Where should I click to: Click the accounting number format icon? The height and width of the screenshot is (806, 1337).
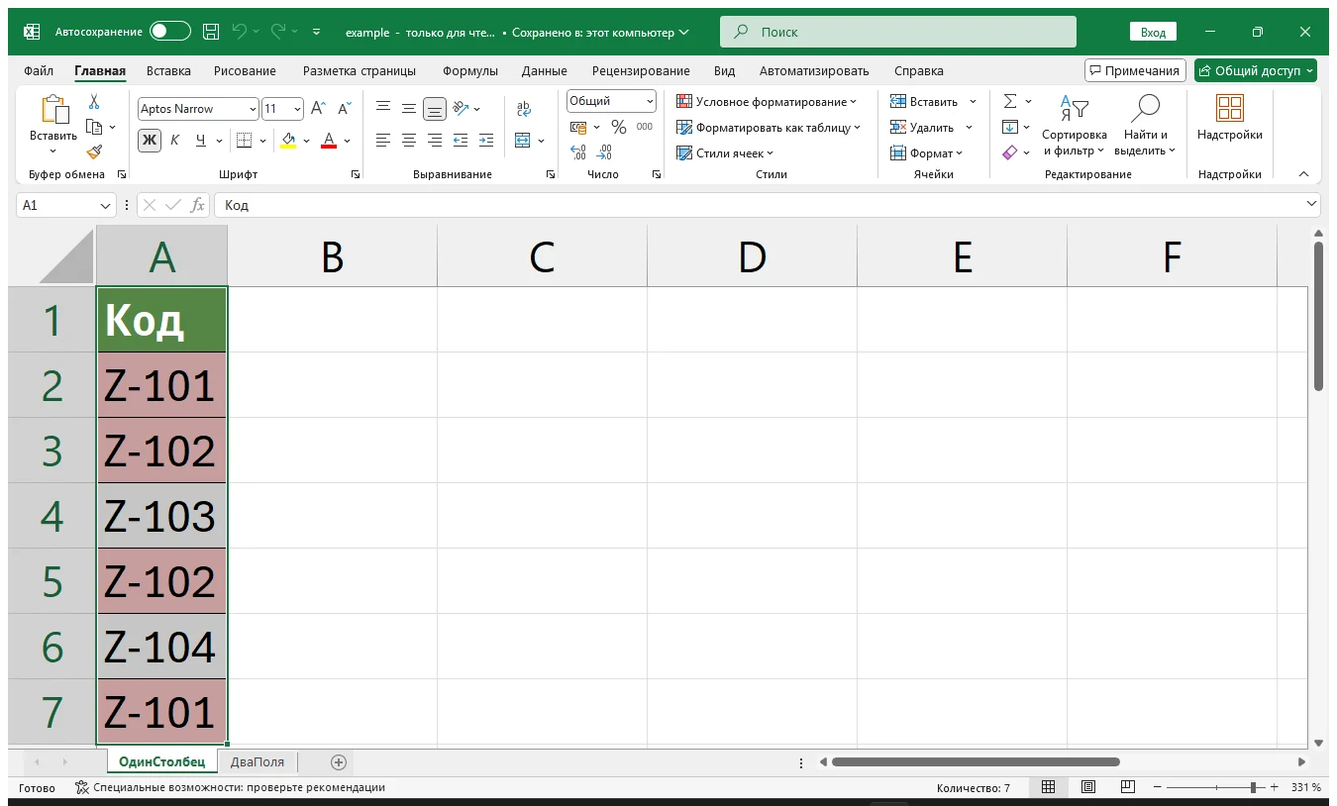click(x=578, y=127)
